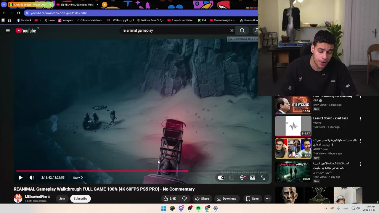Open the Windows Start menu
This screenshot has height=213, width=379.
[163, 208]
